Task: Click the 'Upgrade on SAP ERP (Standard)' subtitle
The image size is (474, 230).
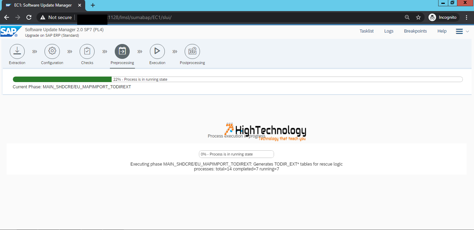Action: tap(52, 35)
